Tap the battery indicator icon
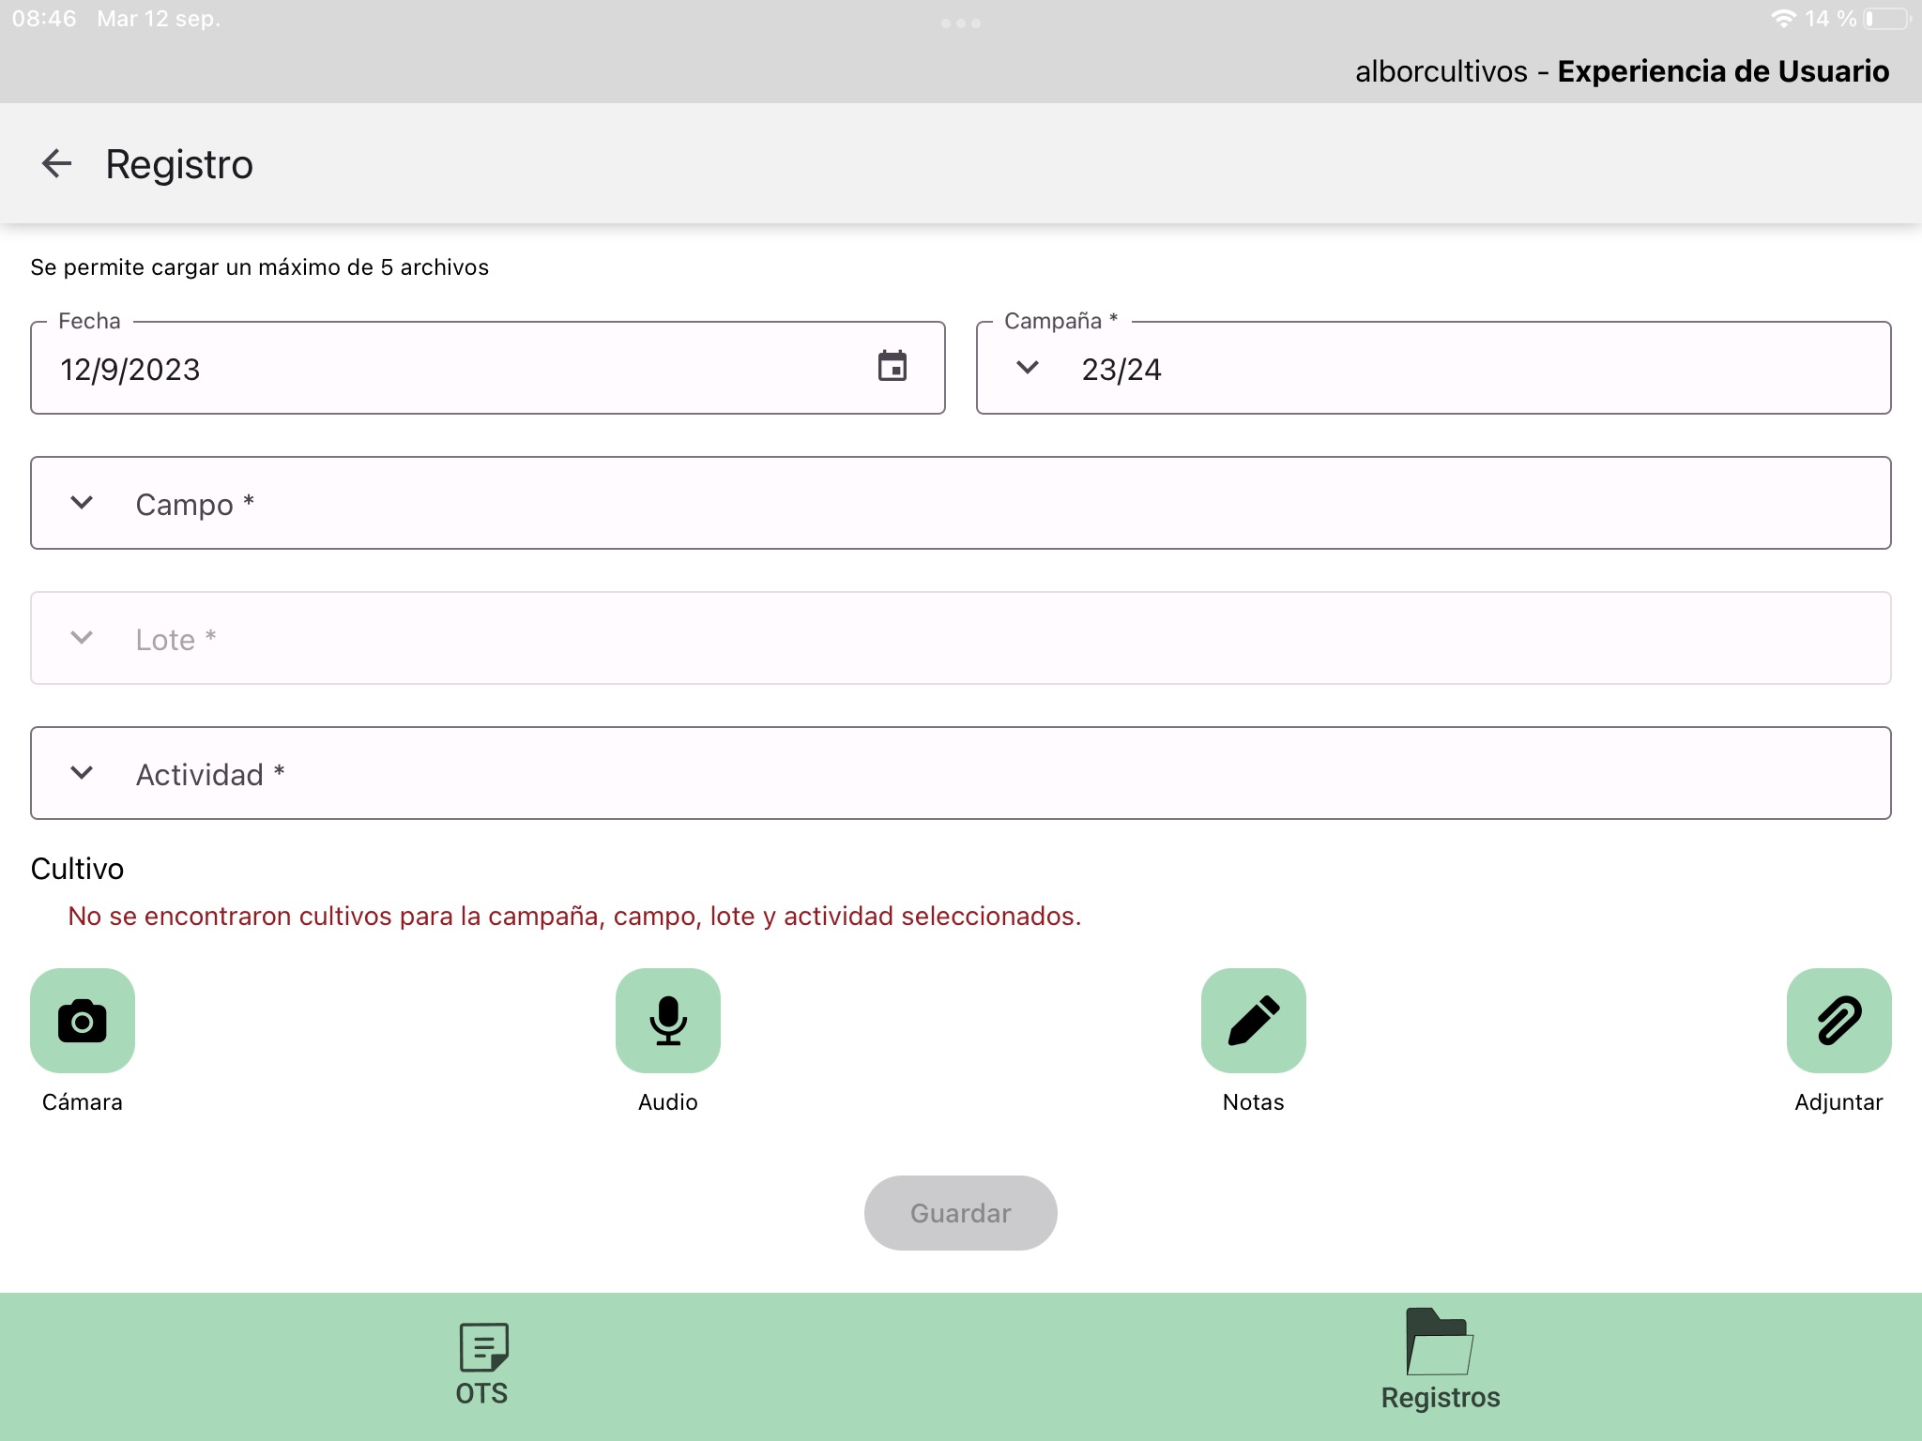Image resolution: width=1922 pixels, height=1441 pixels. click(x=1886, y=19)
